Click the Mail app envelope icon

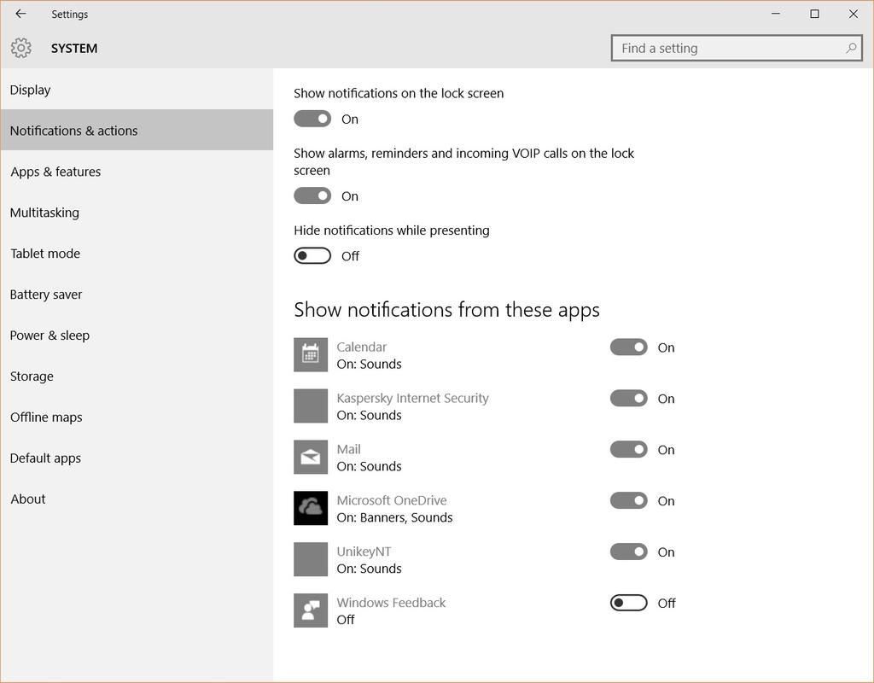coord(311,458)
